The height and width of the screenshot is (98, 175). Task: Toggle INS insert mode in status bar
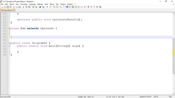pos(170,97)
